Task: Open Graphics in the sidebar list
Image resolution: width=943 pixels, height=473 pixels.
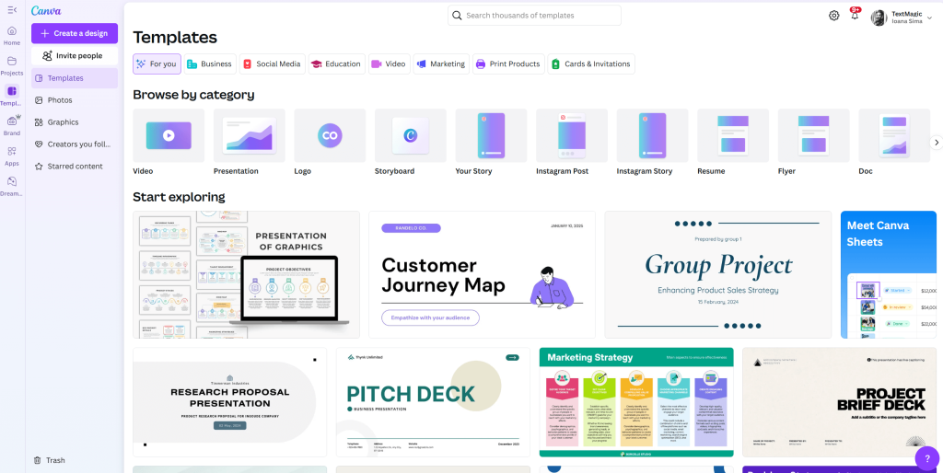Action: (x=75, y=122)
